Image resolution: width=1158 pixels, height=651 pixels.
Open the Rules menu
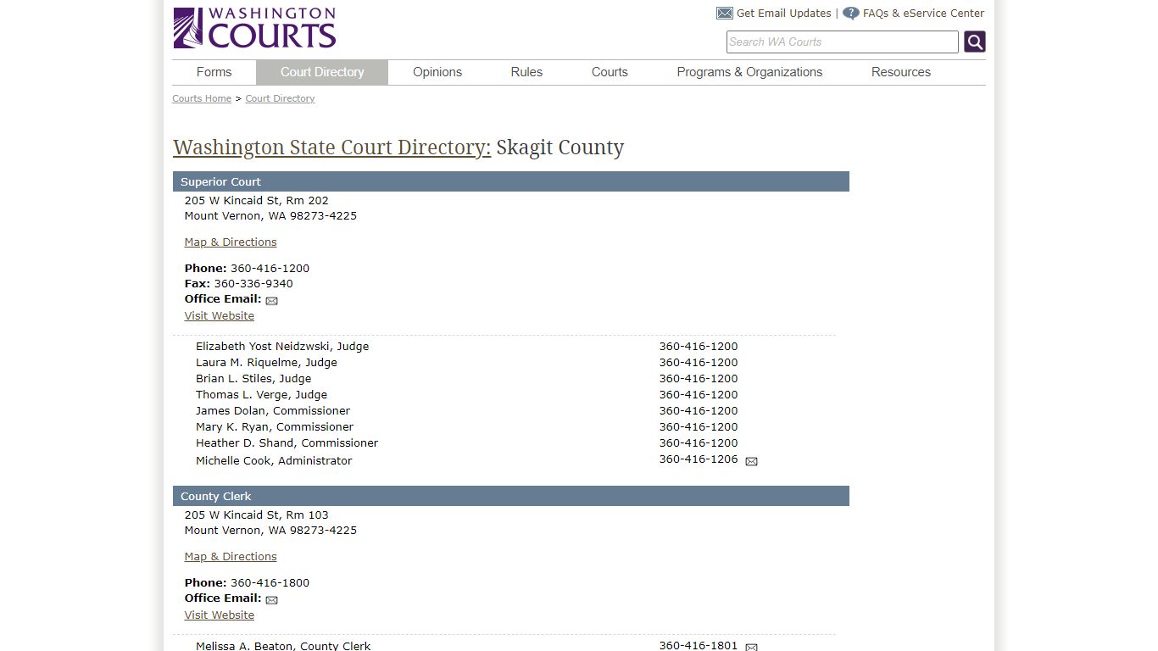point(526,72)
